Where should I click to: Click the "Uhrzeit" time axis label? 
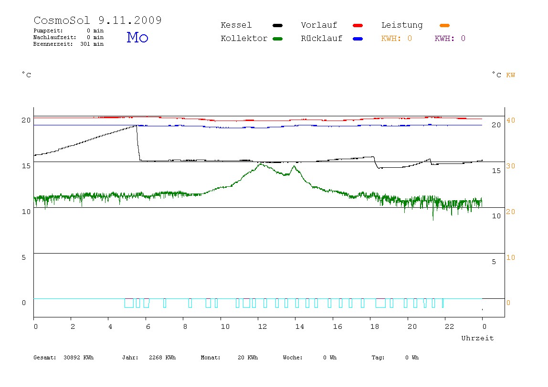477,338
